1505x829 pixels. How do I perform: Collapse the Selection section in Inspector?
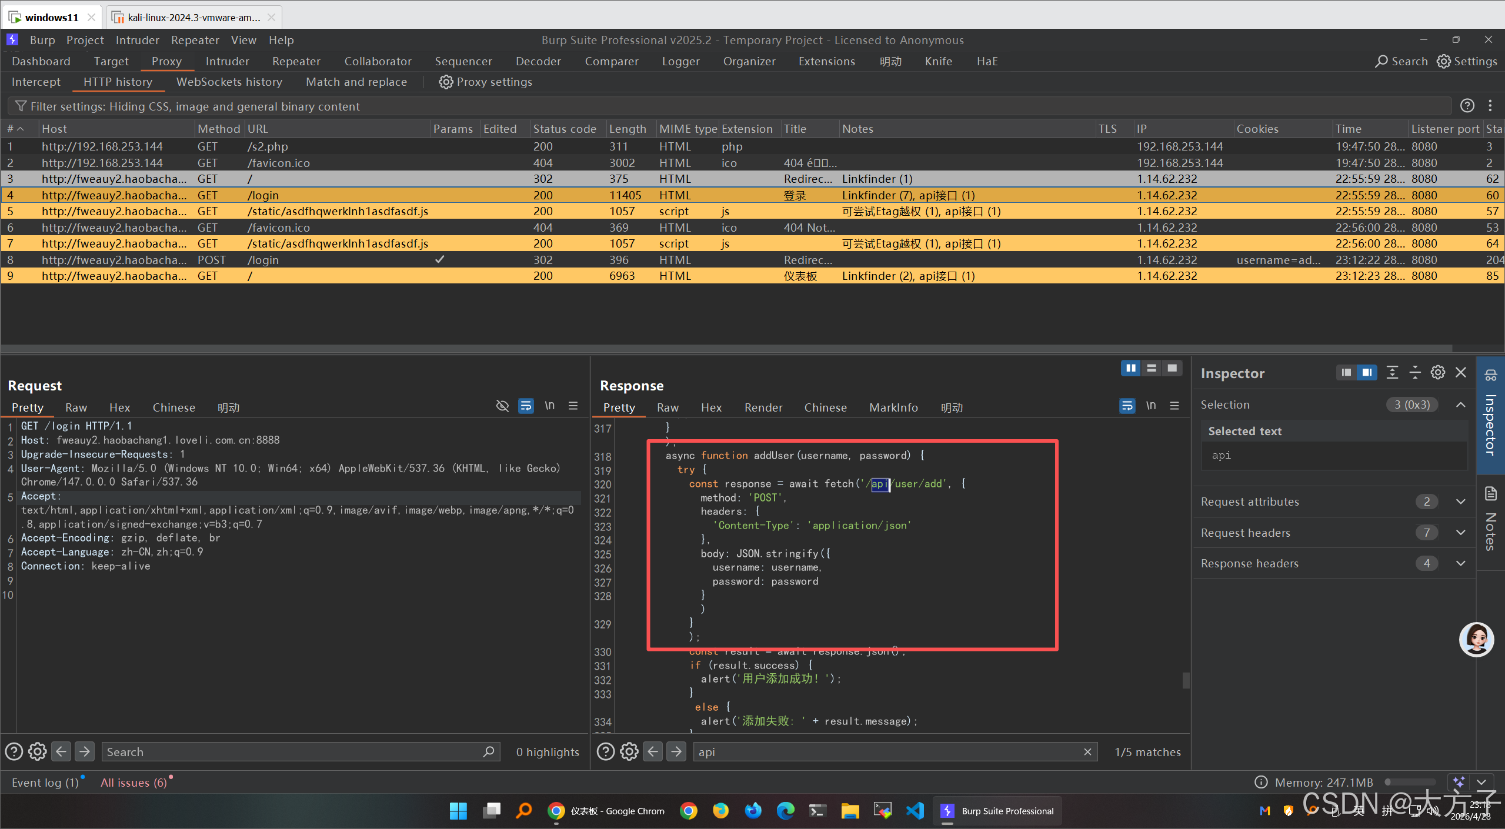coord(1460,405)
